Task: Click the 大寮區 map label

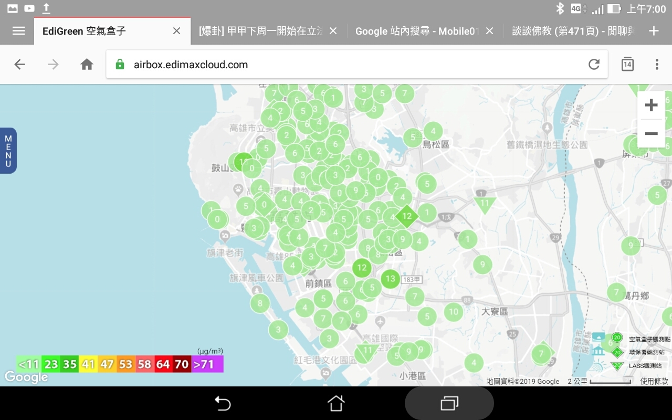Action: pyautogui.click(x=495, y=311)
